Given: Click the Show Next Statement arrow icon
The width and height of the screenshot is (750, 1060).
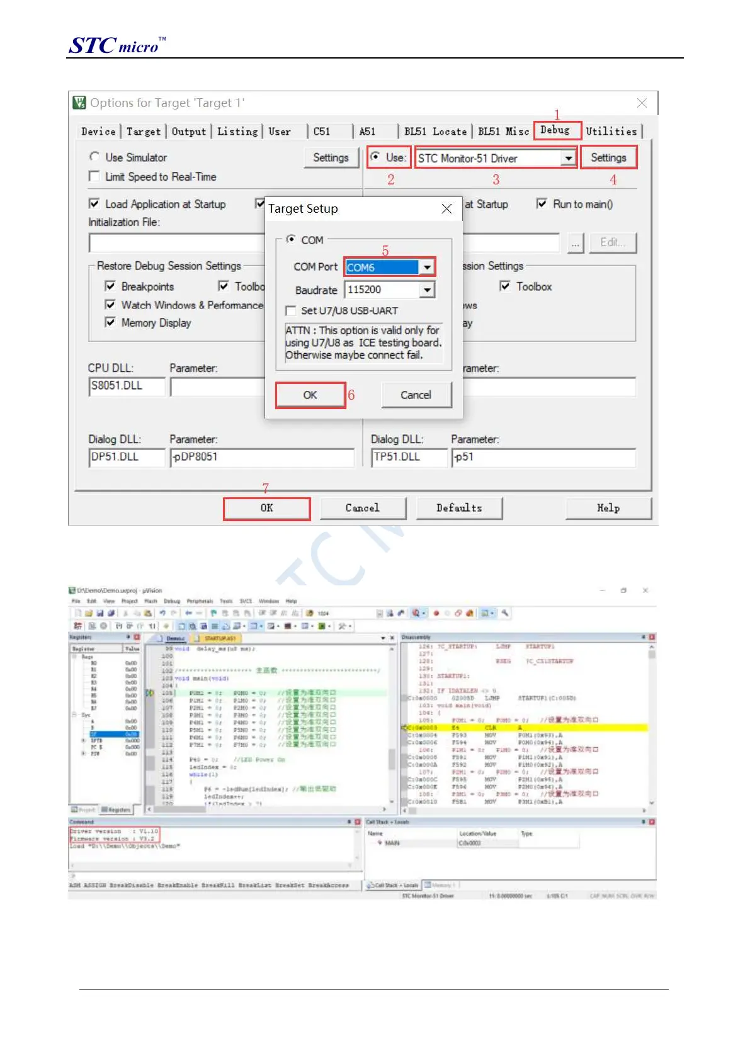Looking at the screenshot, I should pos(167,626).
